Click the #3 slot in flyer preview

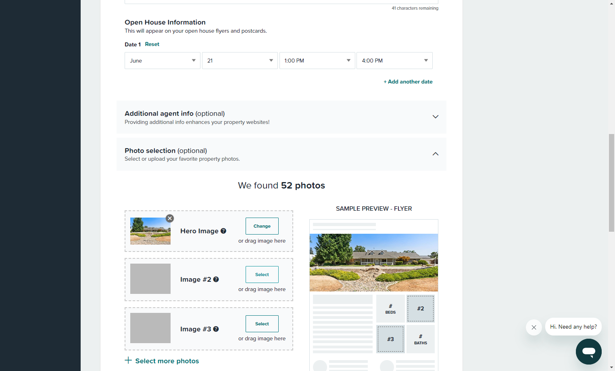coord(390,339)
